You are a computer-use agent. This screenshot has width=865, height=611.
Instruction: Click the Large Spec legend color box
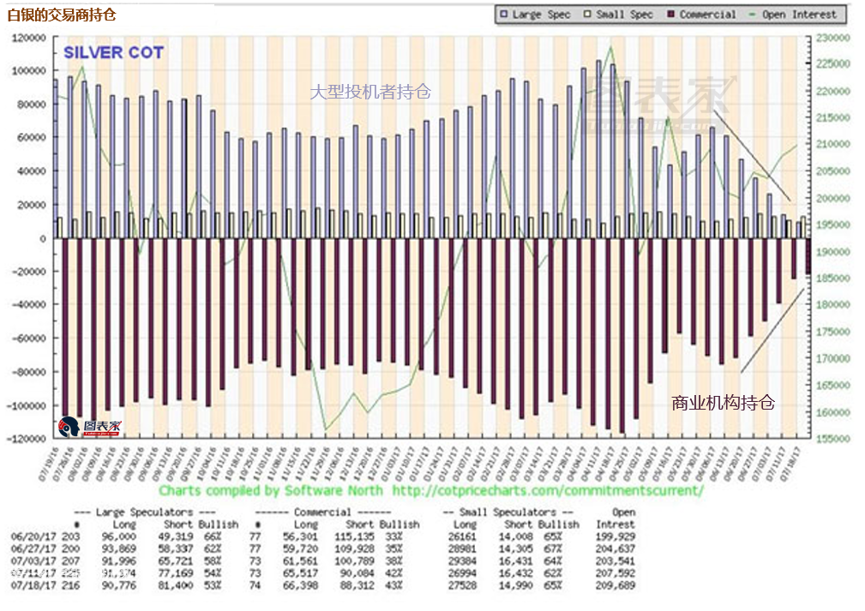(503, 15)
